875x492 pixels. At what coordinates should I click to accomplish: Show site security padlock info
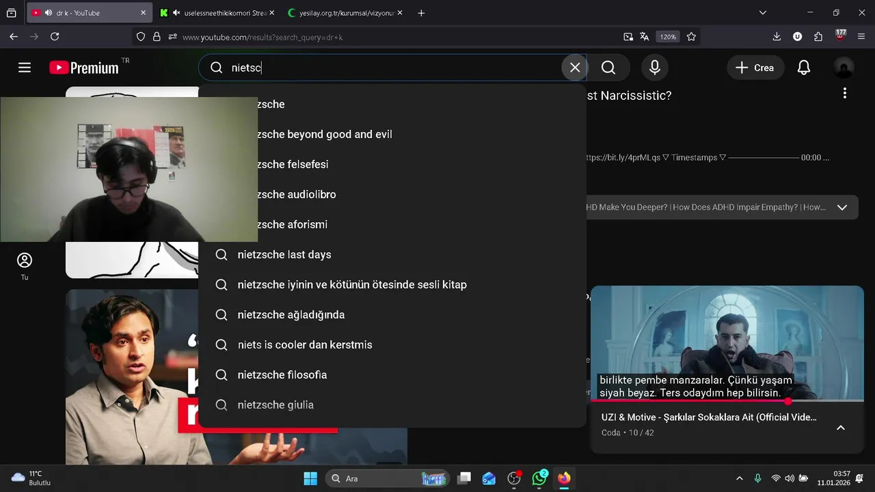coord(157,37)
